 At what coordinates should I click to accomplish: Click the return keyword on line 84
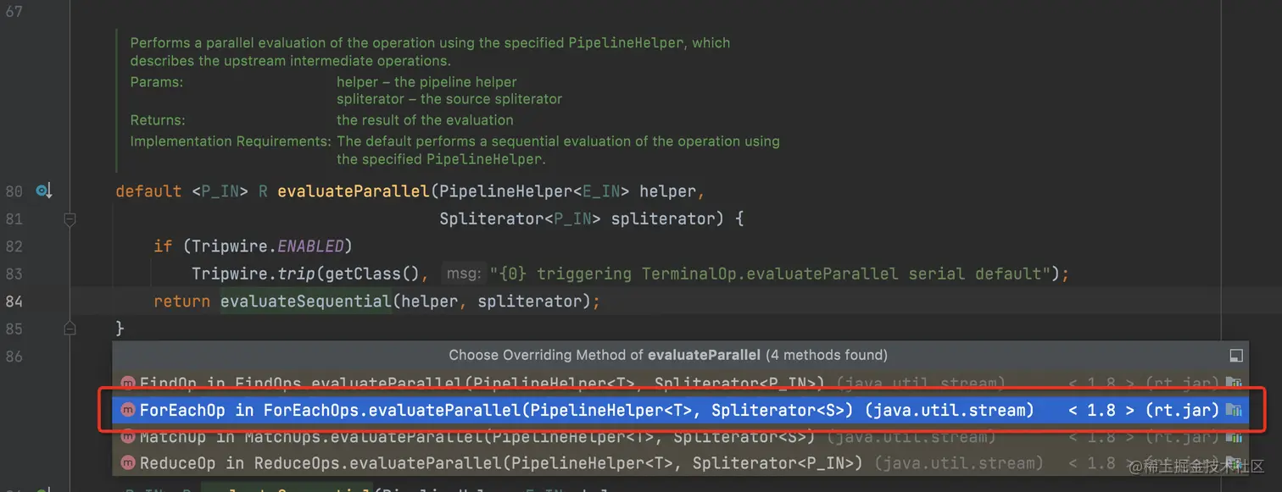(x=182, y=301)
